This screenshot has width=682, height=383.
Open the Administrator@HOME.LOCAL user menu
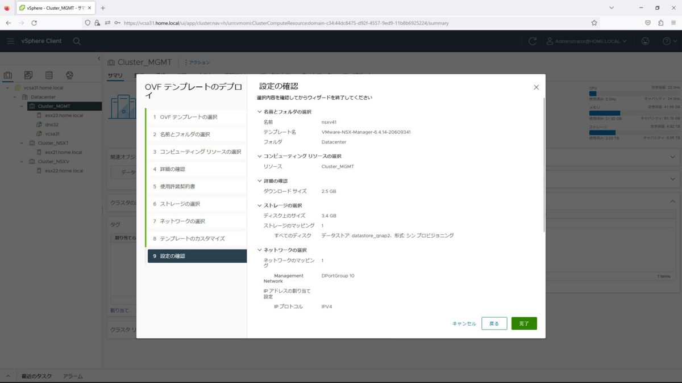tap(587, 41)
